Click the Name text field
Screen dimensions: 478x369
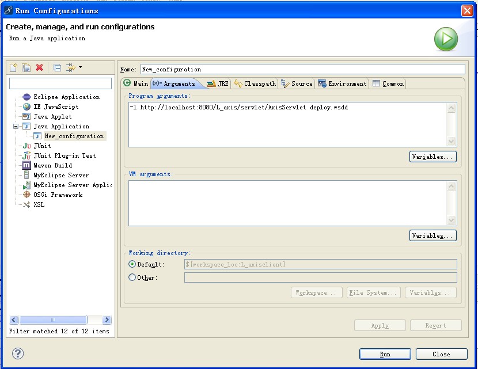click(x=302, y=69)
